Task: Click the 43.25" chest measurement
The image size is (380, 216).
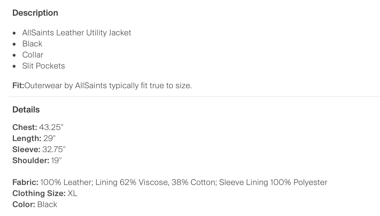Action: (x=51, y=127)
